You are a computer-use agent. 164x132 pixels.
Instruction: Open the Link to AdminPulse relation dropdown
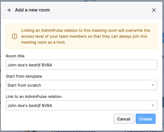pyautogui.click(x=82, y=105)
